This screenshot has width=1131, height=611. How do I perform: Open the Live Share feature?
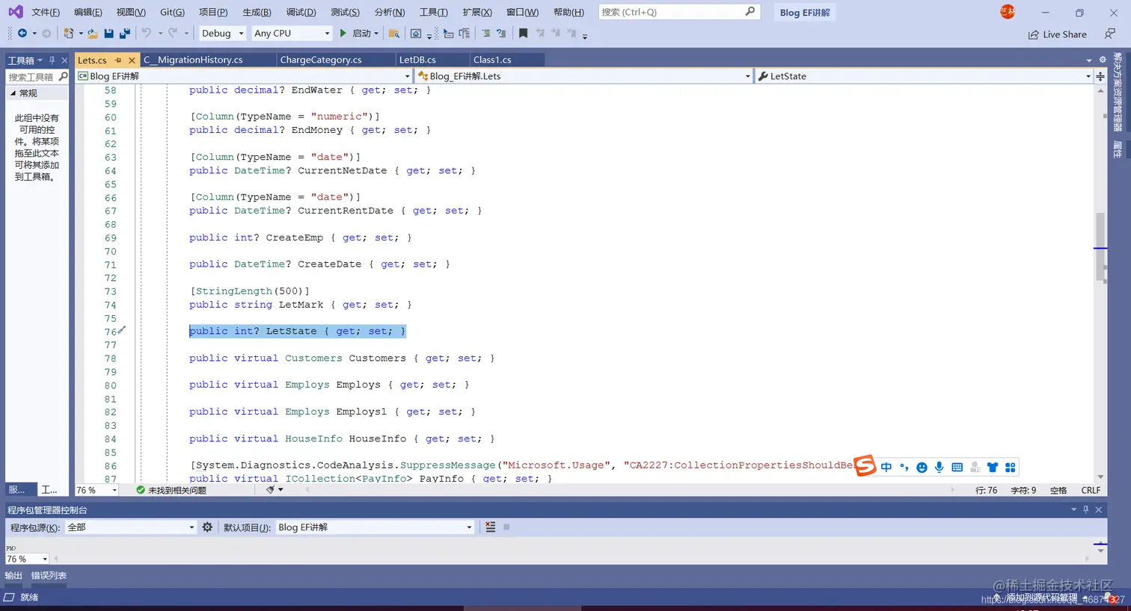tap(1057, 34)
